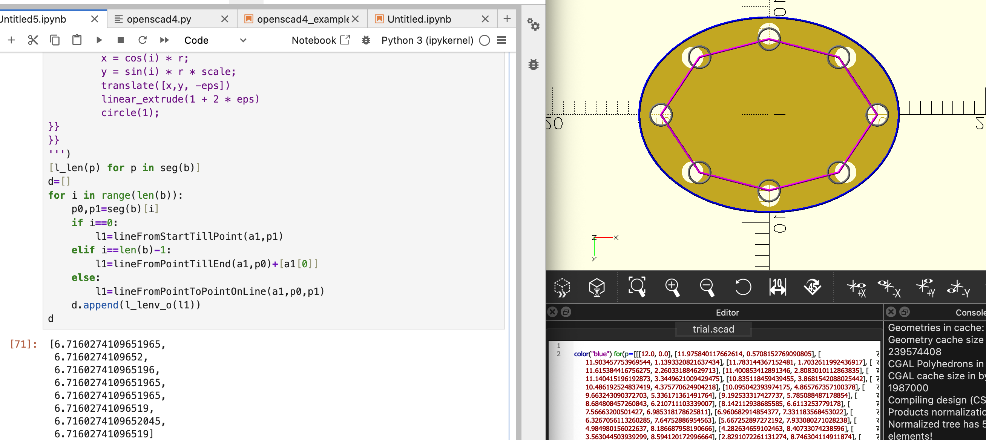Screen dimensions: 986x440
Task: Click the OpenSCAD Render icon with hourglass
Action: click(x=597, y=287)
